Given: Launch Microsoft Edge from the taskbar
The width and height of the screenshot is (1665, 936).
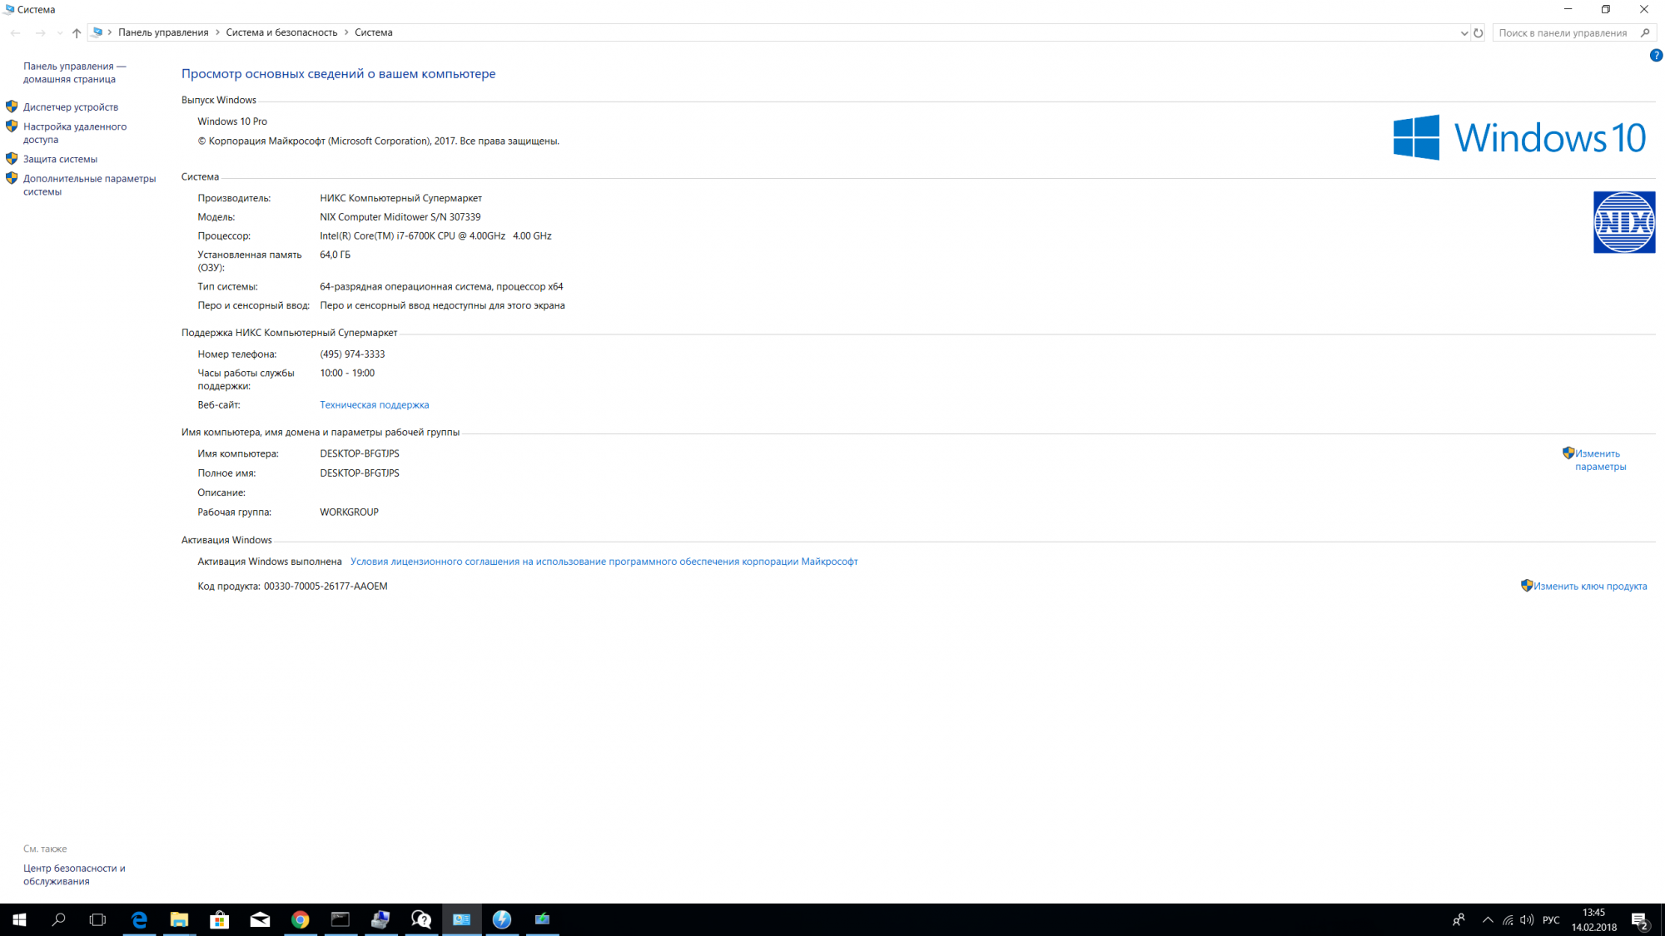Looking at the screenshot, I should point(139,919).
